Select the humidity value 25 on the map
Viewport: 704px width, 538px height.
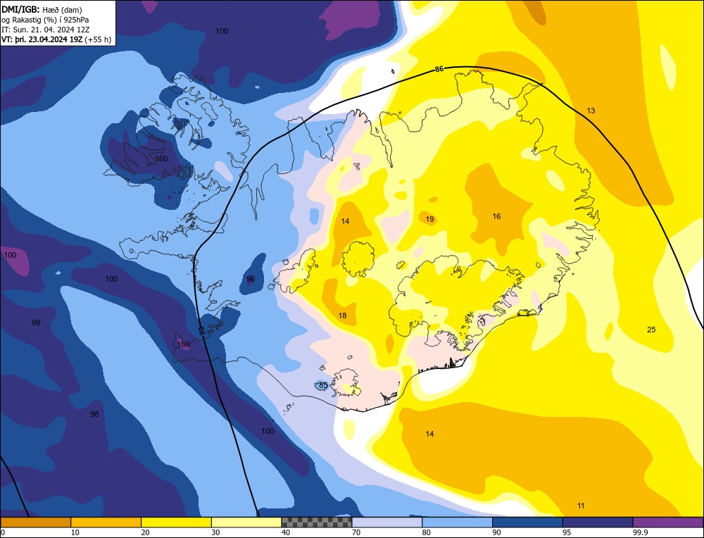651,330
